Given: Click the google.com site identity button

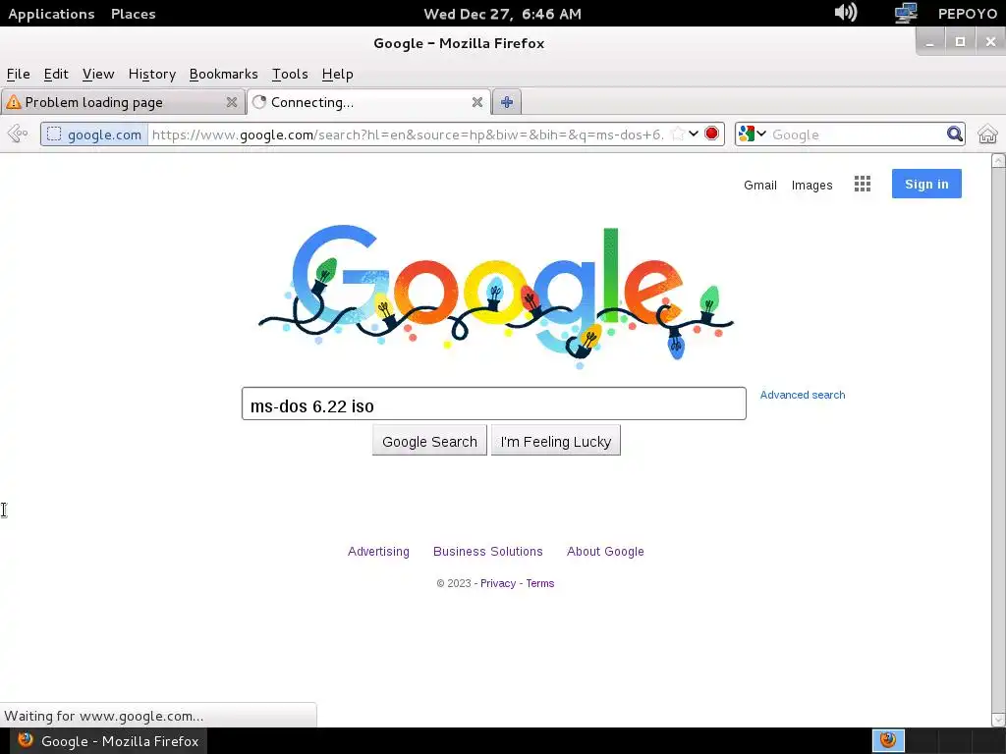Looking at the screenshot, I should [x=95, y=134].
